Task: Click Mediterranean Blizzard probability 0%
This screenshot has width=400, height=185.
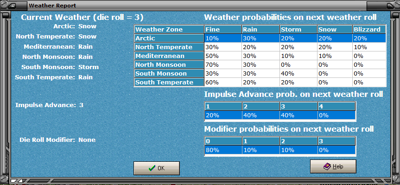Action: [369, 56]
